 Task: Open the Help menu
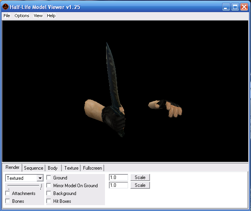pyautogui.click(x=51, y=16)
